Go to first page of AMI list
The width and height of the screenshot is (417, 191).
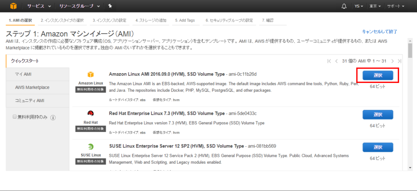click(x=329, y=61)
